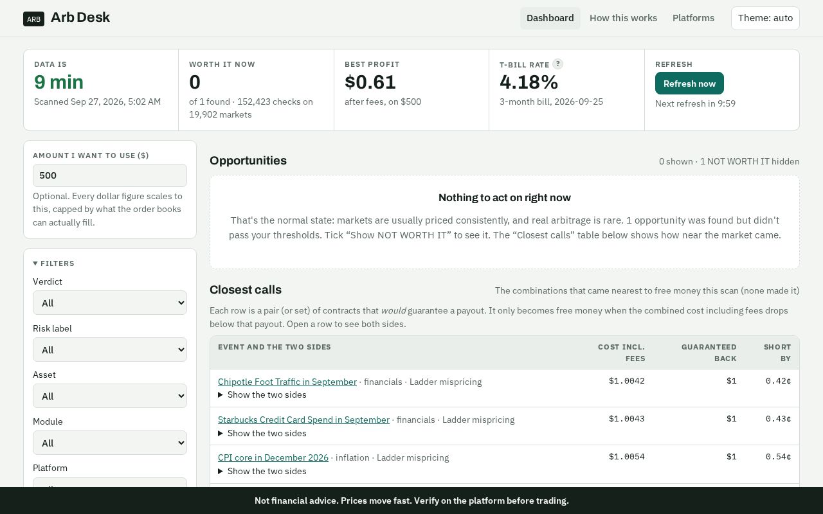Open Starbucks Credit Card Spend in September link

(303, 420)
